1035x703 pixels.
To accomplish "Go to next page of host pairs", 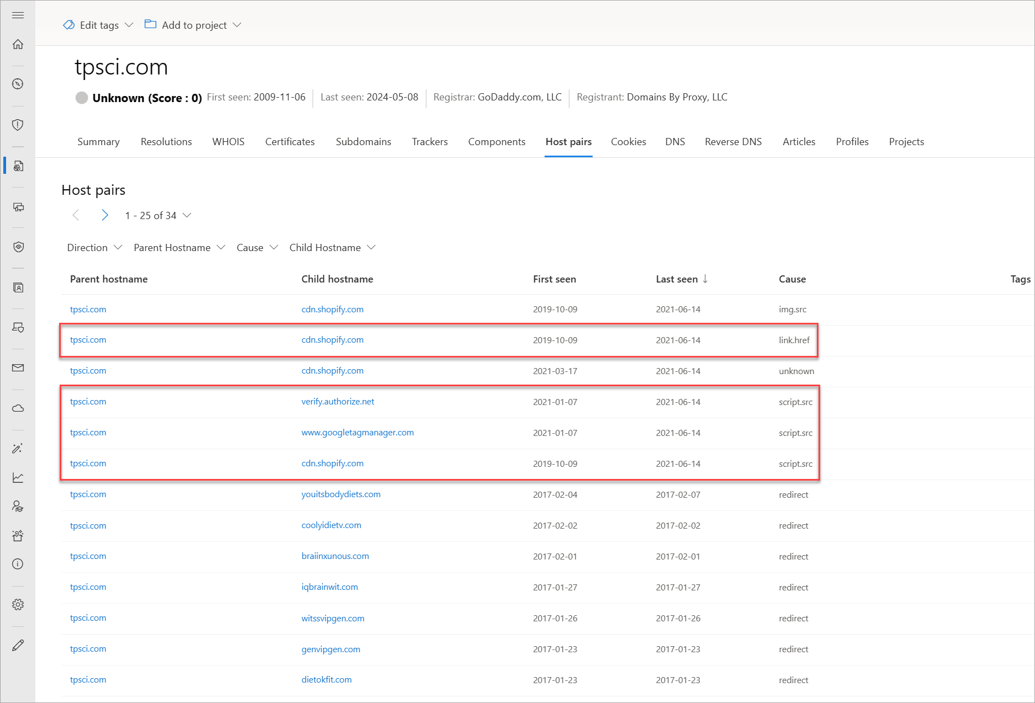I will tap(104, 215).
